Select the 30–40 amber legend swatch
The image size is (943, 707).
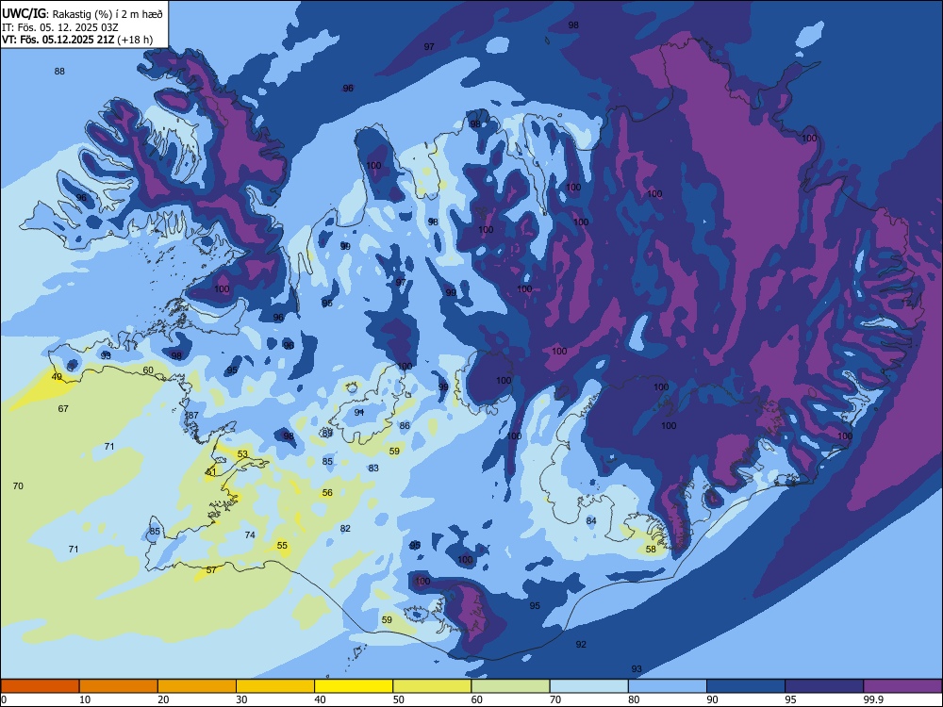pyautogui.click(x=275, y=686)
